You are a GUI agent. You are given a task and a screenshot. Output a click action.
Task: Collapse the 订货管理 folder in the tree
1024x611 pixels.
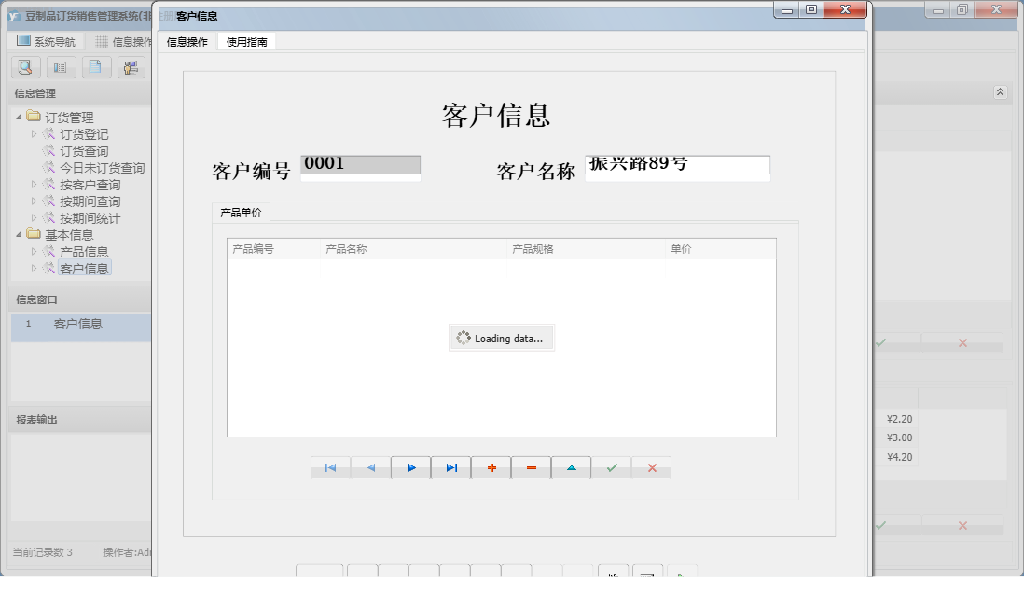click(x=20, y=116)
